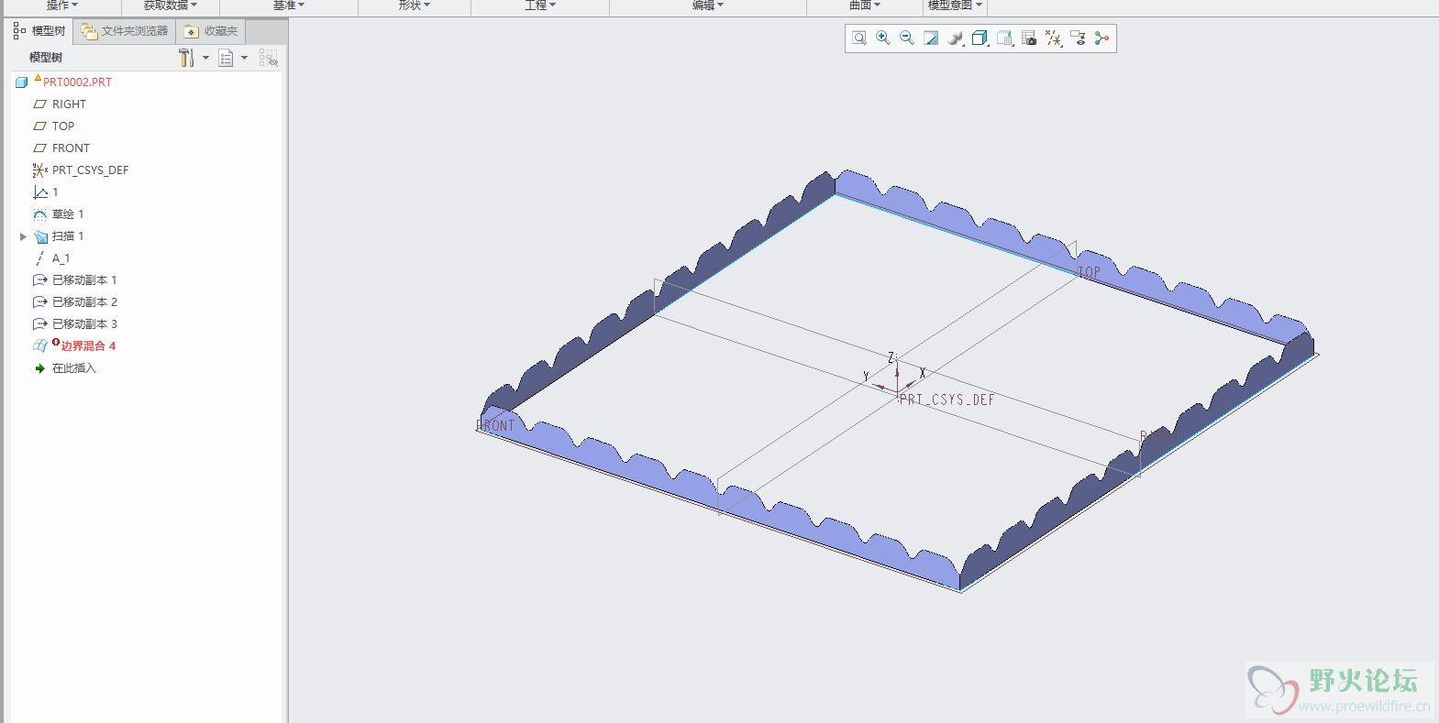
Task: Select 已移动副本 3 feature
Action: [84, 323]
